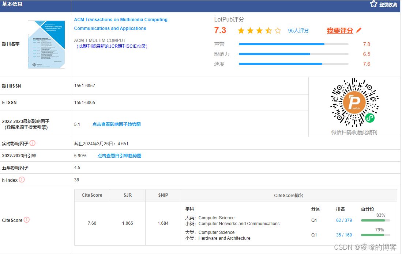Click the h-index value 38
Screen dimensions: 402x254
76,180
